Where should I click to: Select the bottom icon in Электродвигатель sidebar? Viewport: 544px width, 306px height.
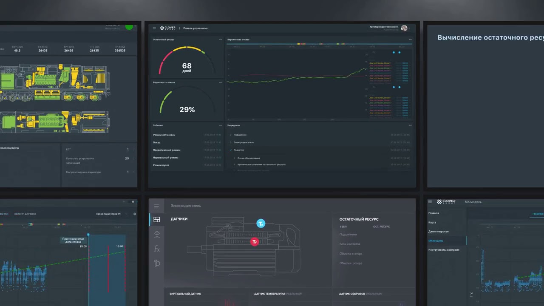157,263
